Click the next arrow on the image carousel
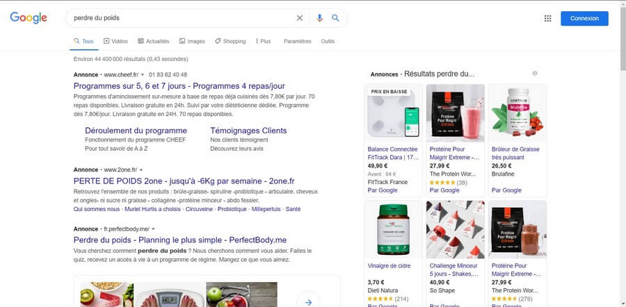Viewport: 626px width, 307px height. [308, 302]
